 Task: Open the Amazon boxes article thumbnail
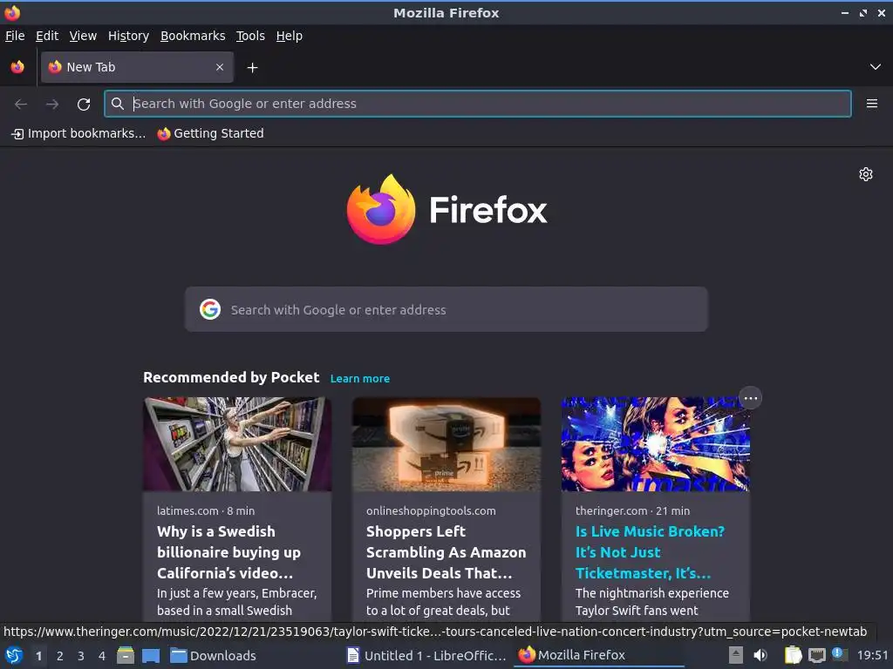point(446,444)
